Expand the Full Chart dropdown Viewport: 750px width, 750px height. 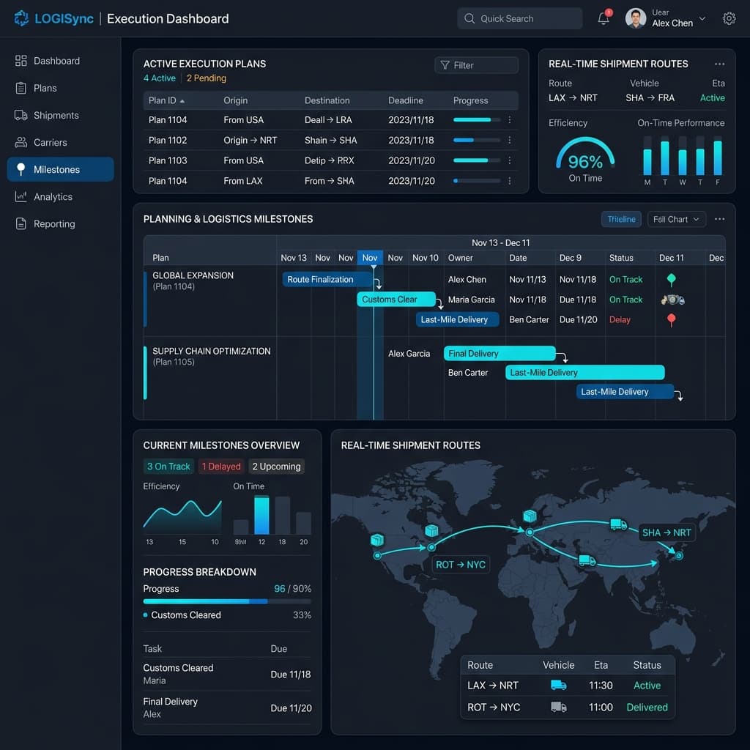point(676,219)
